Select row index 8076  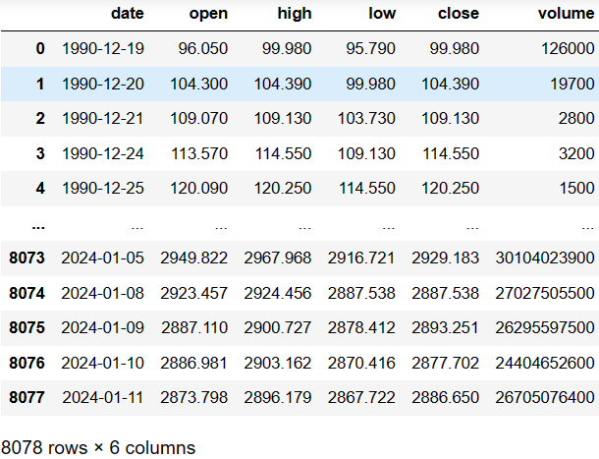tap(27, 363)
